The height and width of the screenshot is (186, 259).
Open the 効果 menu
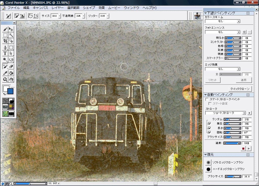click(x=102, y=8)
